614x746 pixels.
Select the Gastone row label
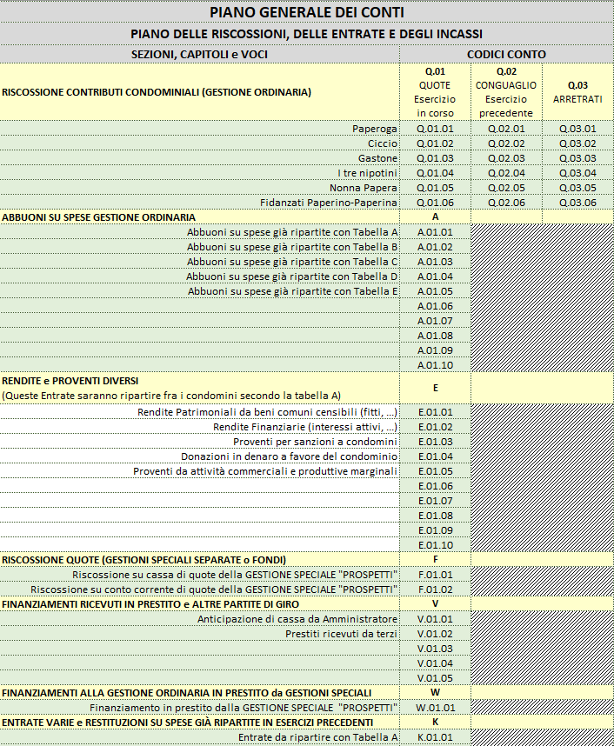pyautogui.click(x=199, y=158)
